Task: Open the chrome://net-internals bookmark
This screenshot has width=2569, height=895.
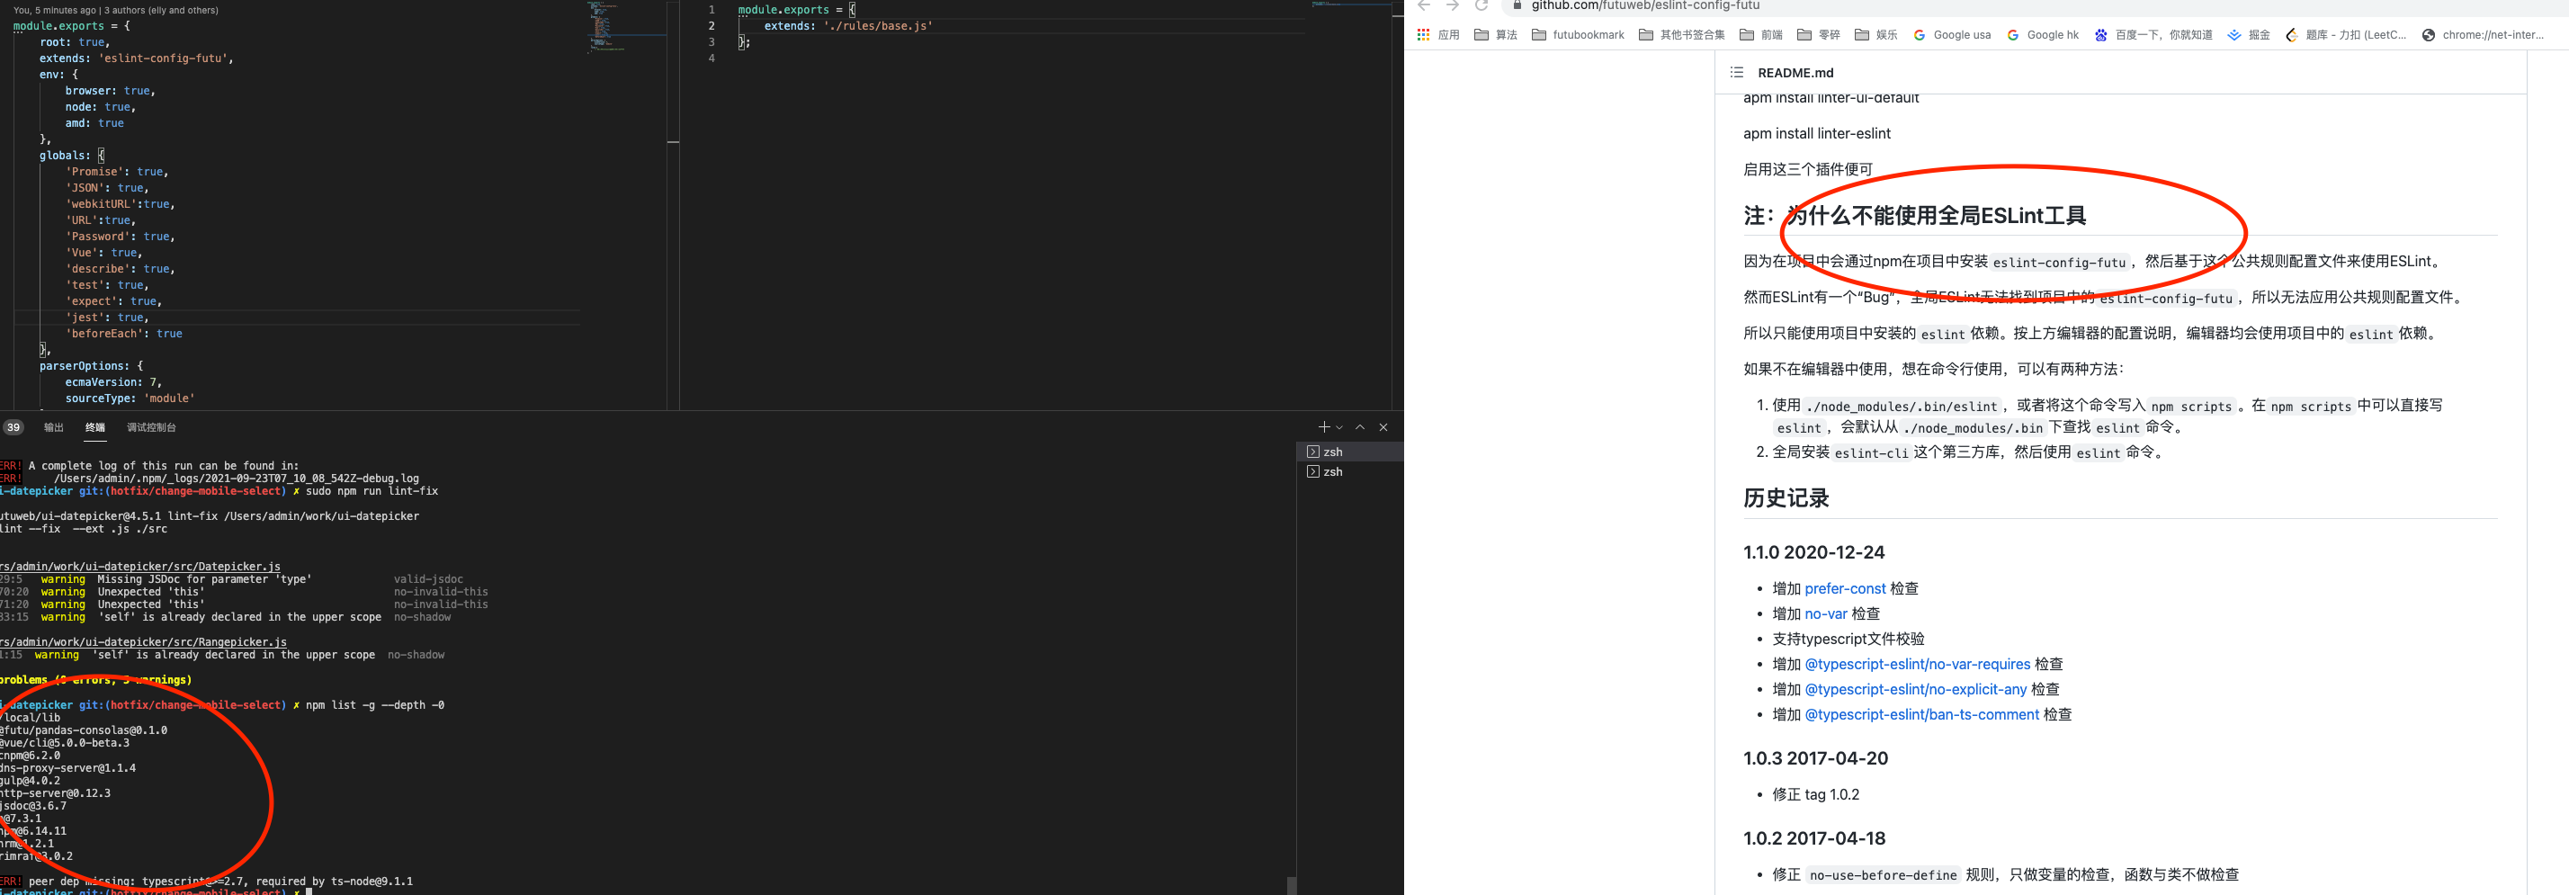Action: (2483, 35)
